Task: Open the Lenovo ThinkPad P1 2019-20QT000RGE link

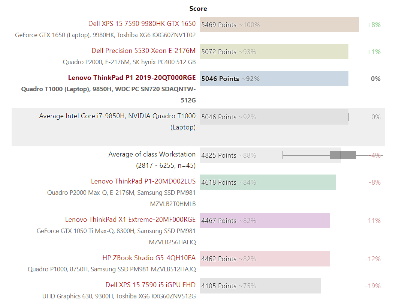Action: tap(132, 78)
